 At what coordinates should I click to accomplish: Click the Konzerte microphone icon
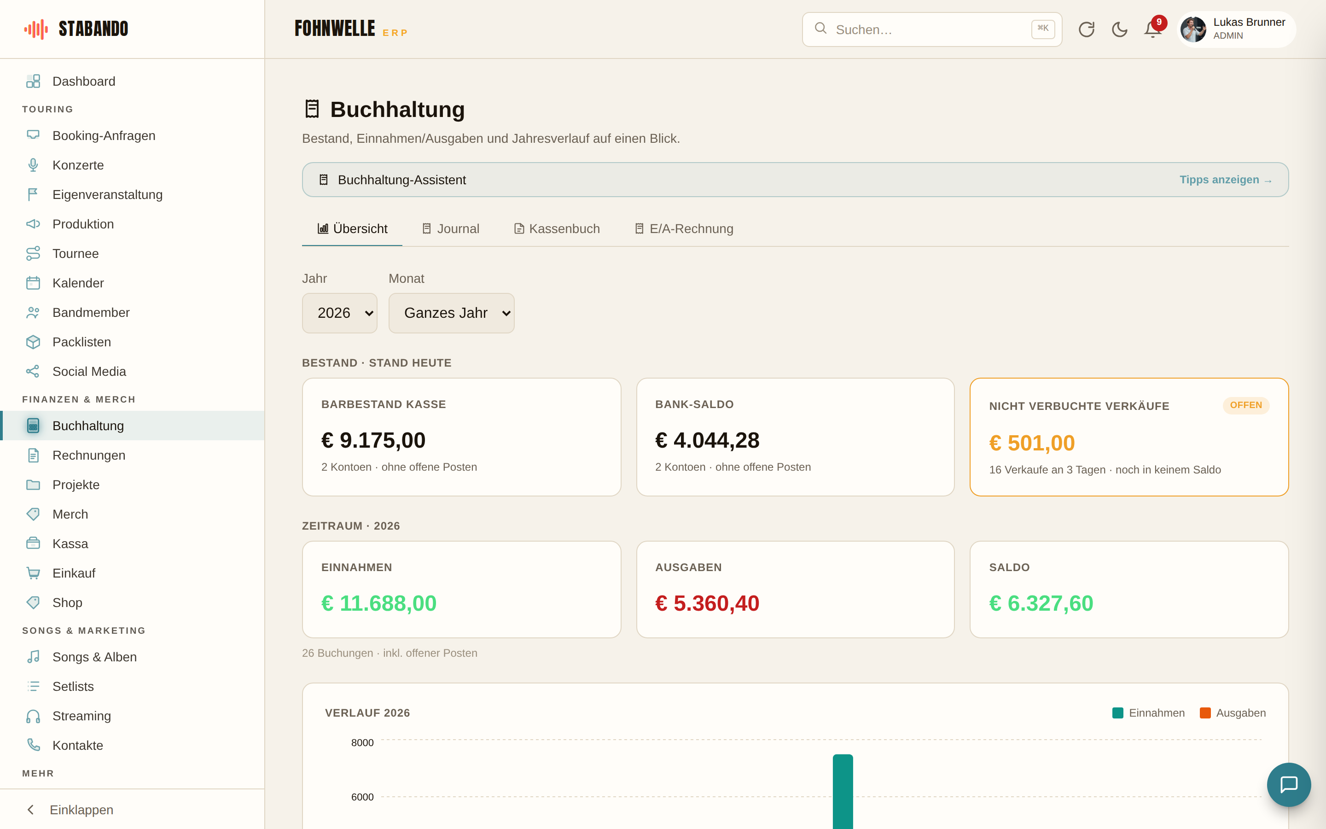[33, 165]
